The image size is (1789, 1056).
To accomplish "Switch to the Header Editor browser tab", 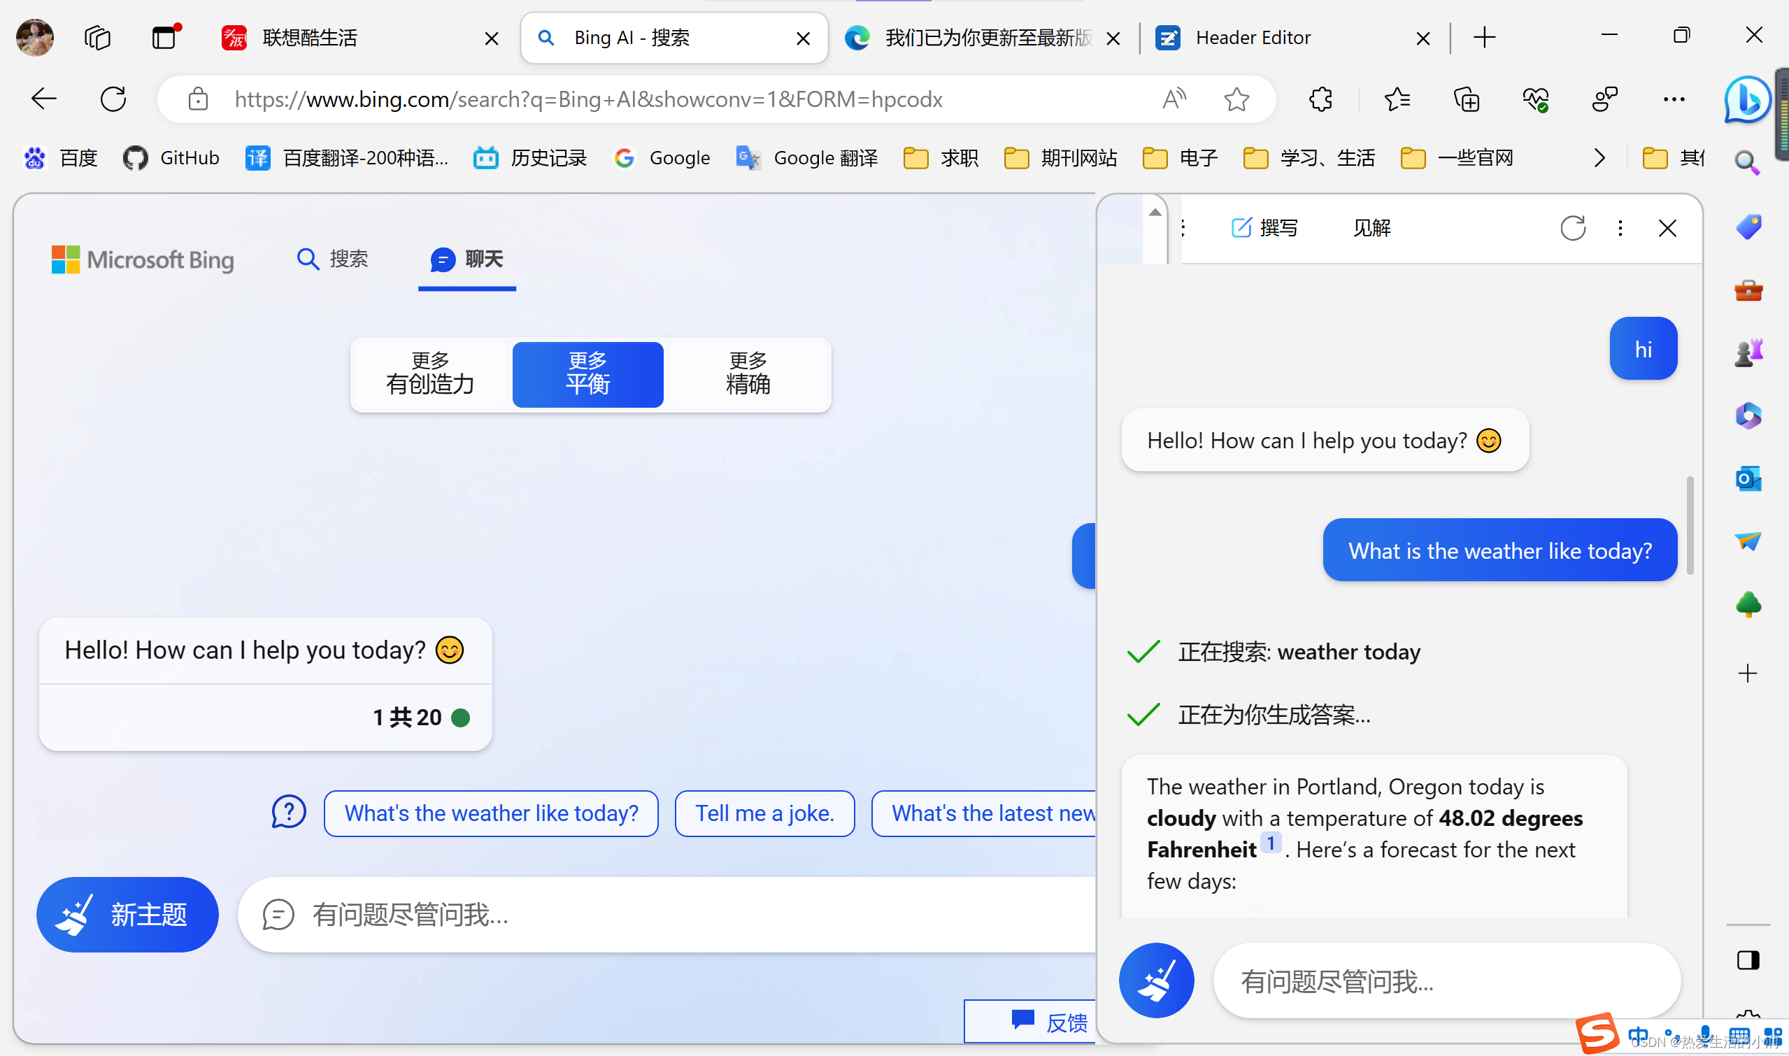I will click(1294, 38).
